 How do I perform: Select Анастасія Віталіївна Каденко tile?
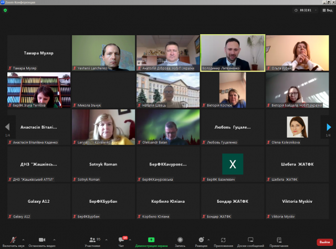39,127
